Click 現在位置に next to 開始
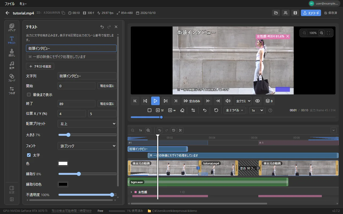 click(x=107, y=86)
